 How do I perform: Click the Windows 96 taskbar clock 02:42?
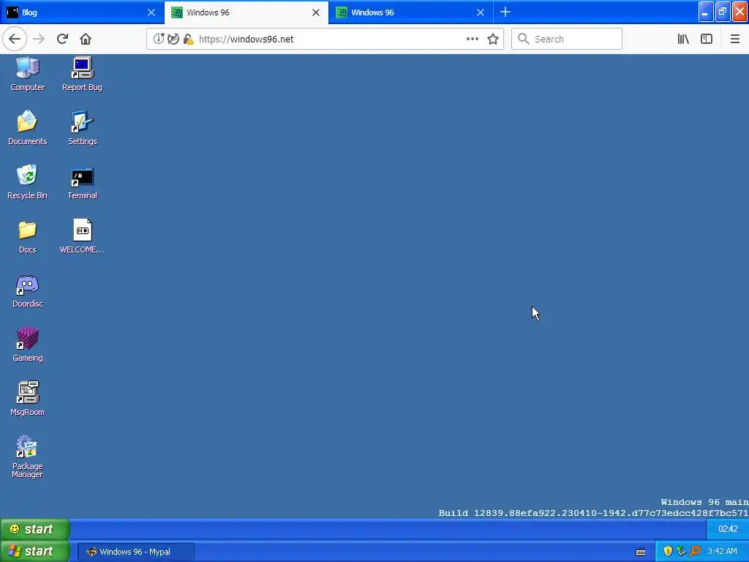728,529
